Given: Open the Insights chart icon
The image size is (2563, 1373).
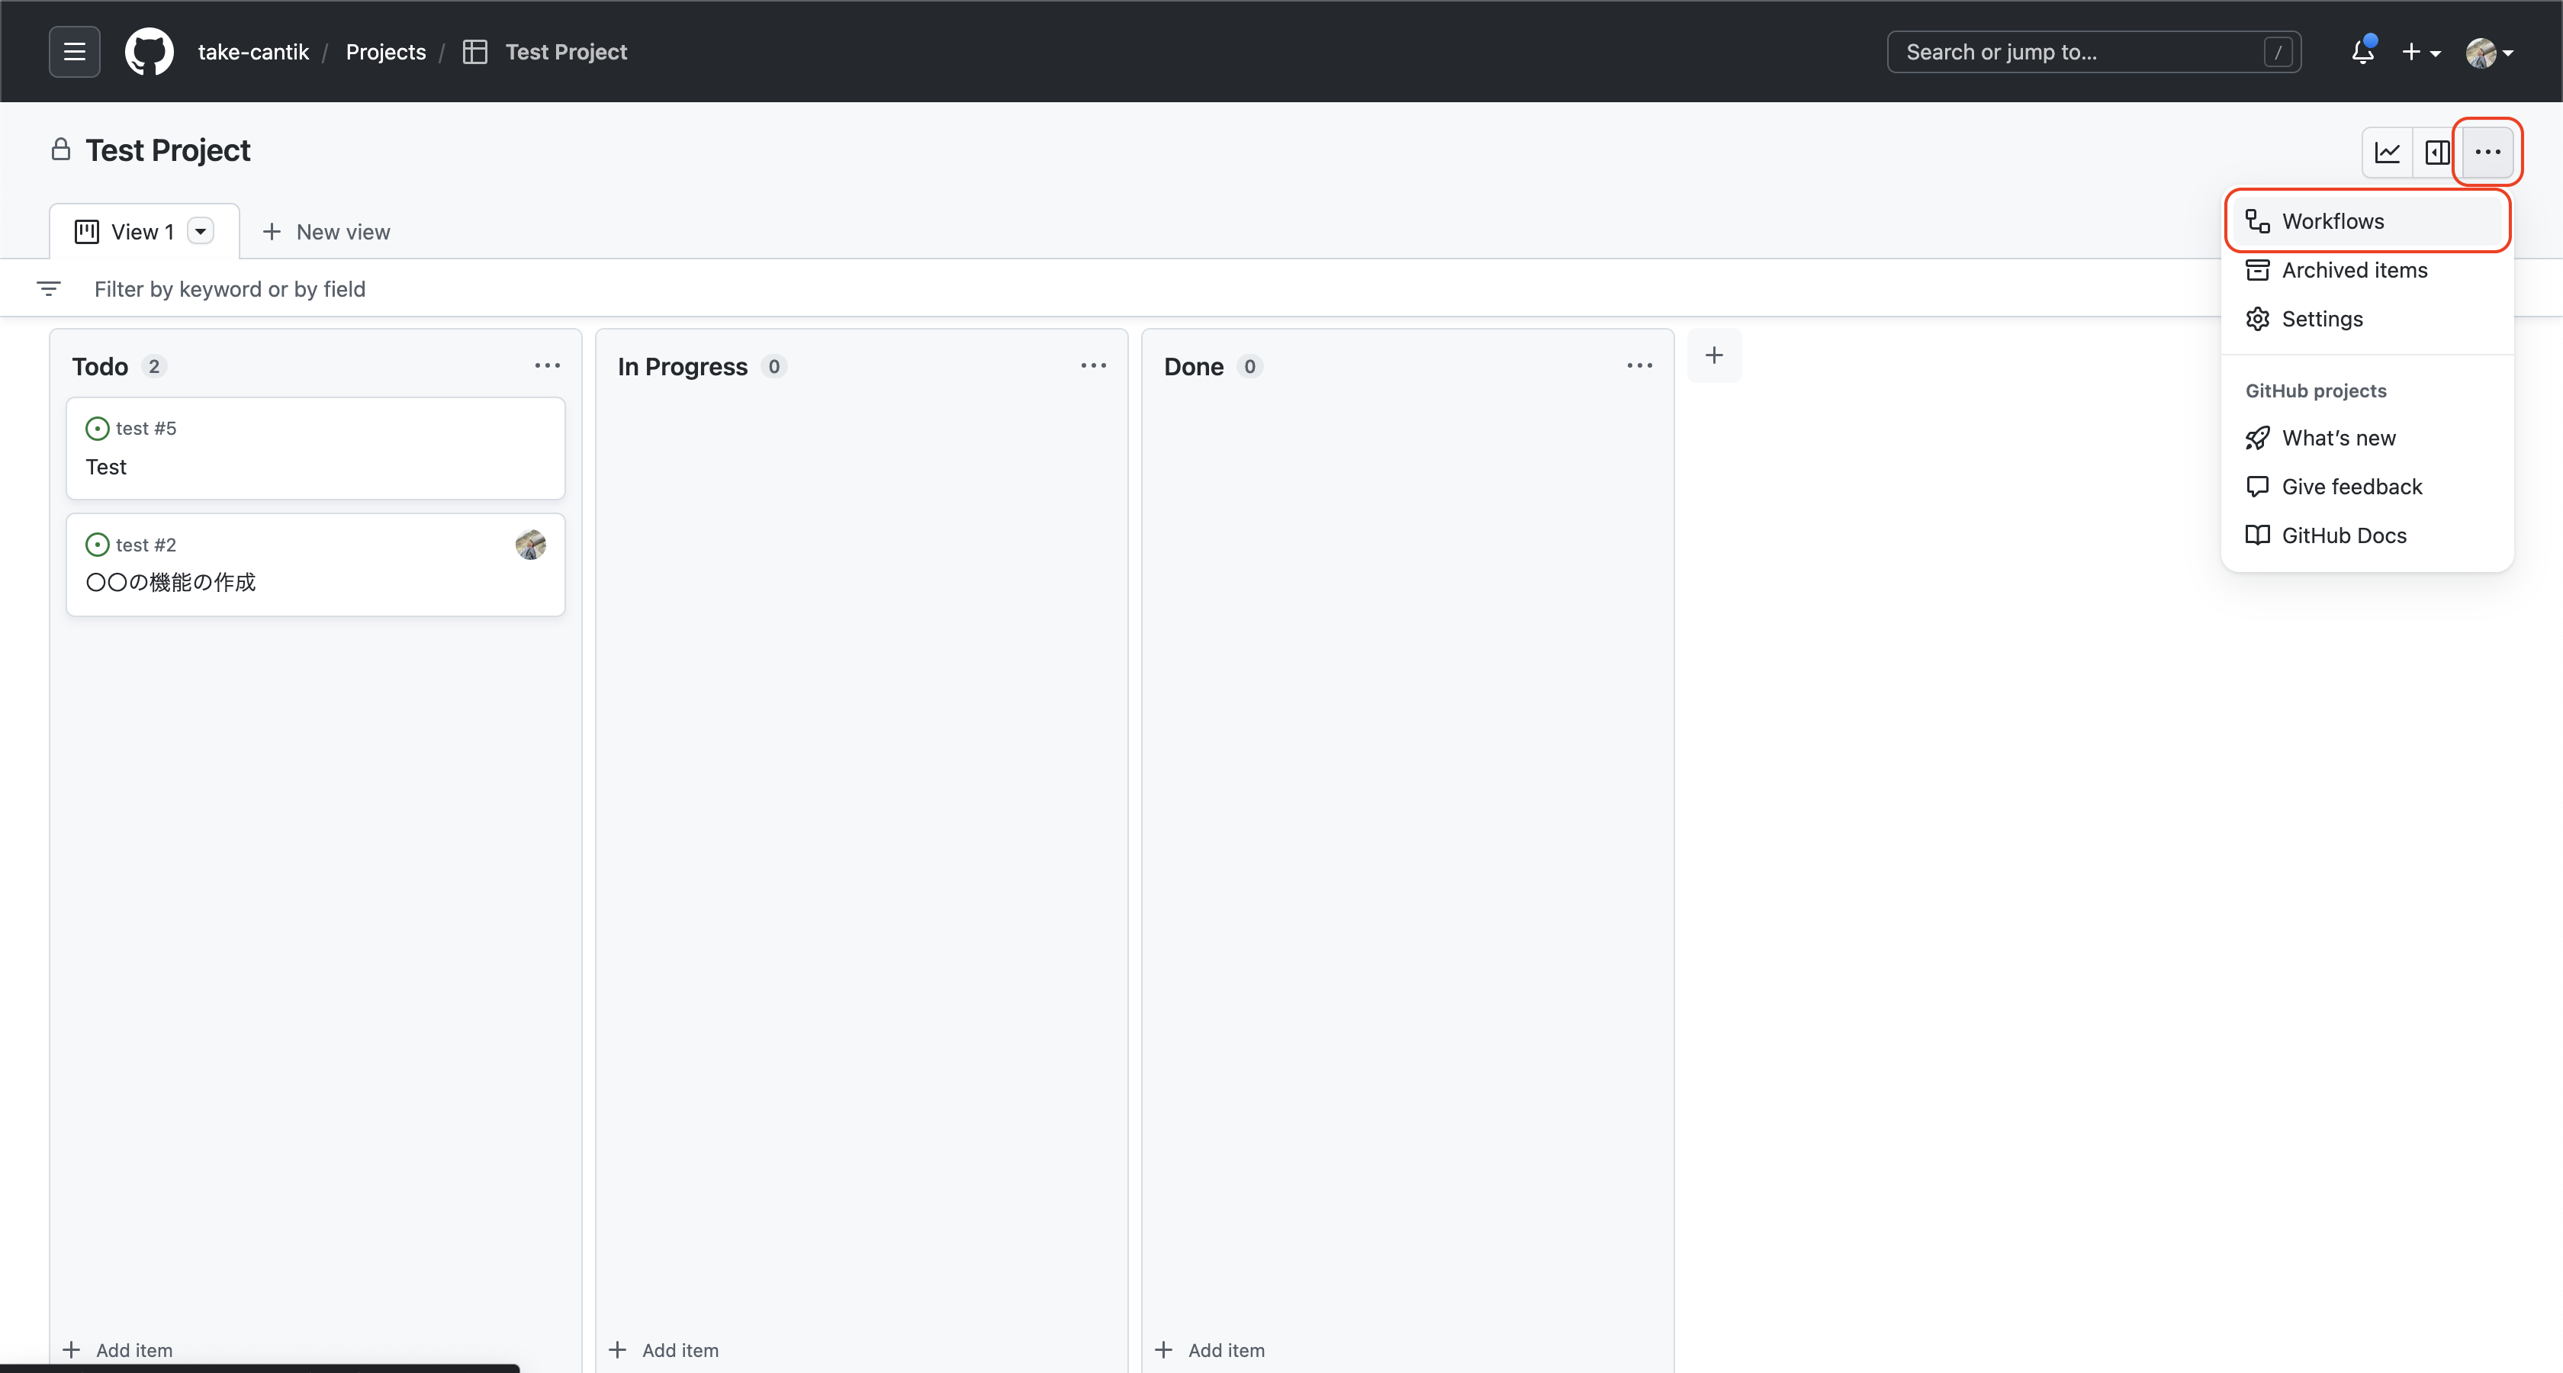Looking at the screenshot, I should pyautogui.click(x=2387, y=153).
